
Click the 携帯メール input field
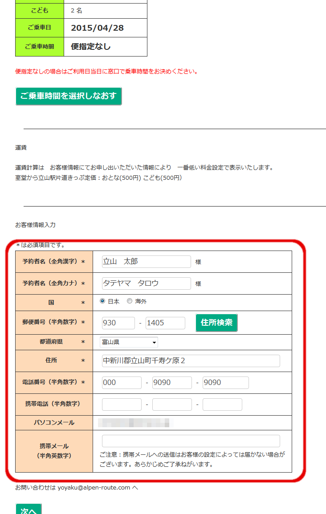(191, 441)
